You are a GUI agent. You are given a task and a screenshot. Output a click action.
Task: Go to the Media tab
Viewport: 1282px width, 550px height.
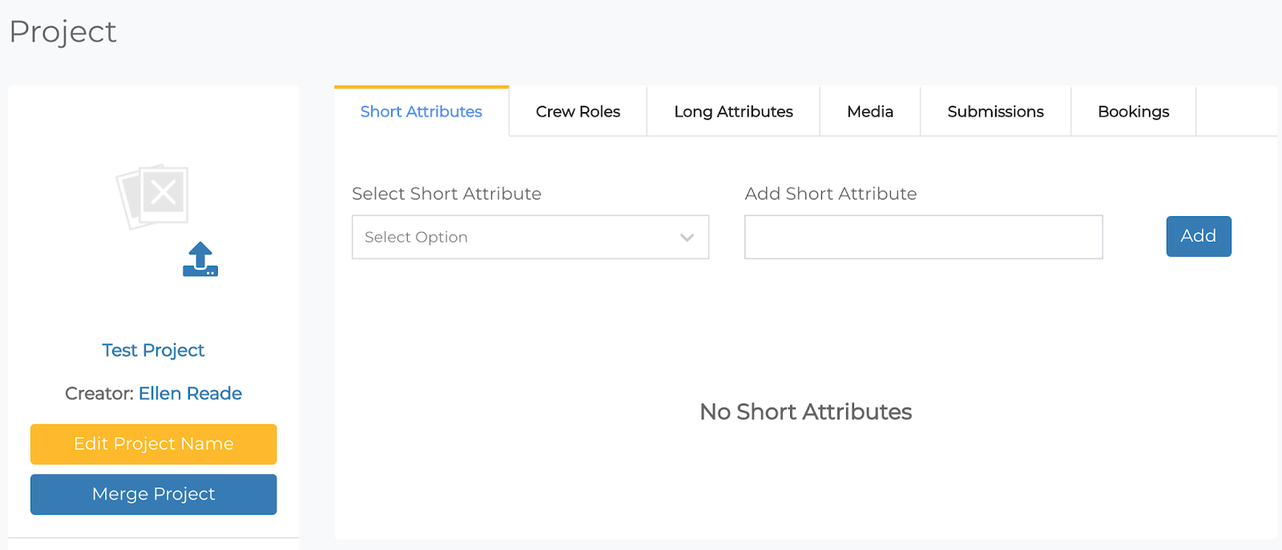pos(869,112)
